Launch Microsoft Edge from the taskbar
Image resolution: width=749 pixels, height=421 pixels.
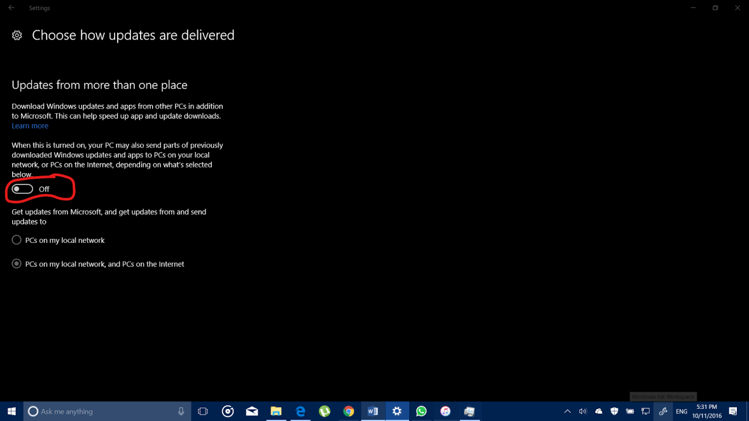point(300,411)
